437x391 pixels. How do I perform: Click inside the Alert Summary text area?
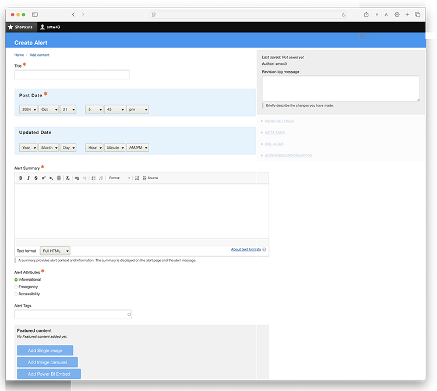[x=142, y=211]
